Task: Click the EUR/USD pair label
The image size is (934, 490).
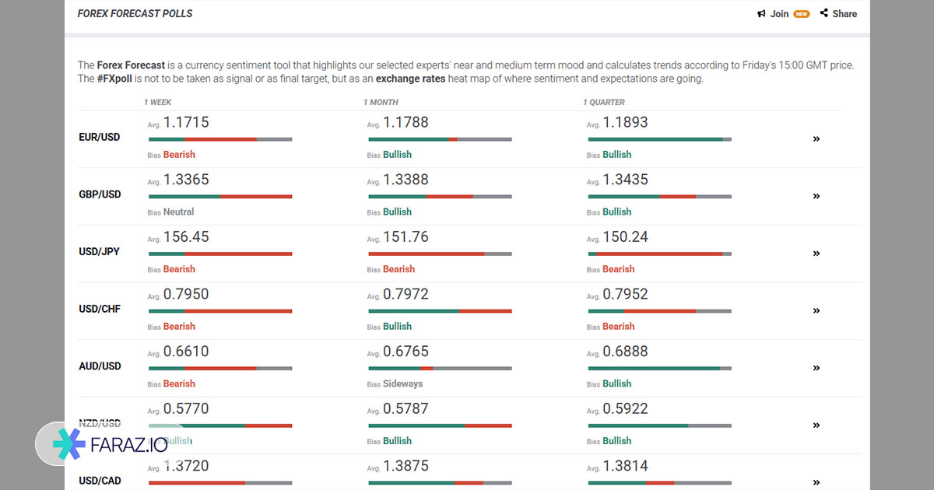Action: (x=100, y=137)
